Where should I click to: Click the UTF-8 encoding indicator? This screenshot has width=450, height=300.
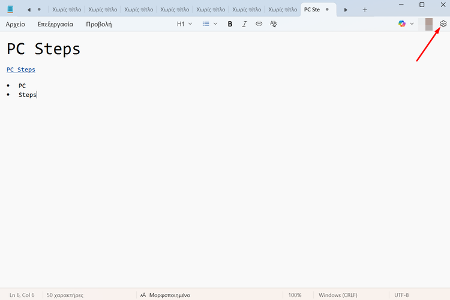pos(401,295)
